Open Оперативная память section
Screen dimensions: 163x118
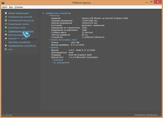pyautogui.click(x=19, y=24)
